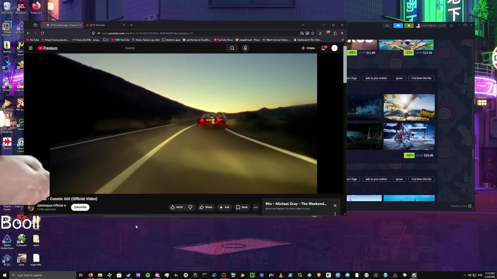Open Steam announcements megaphone icon
497x279 pixels.
click(398, 26)
